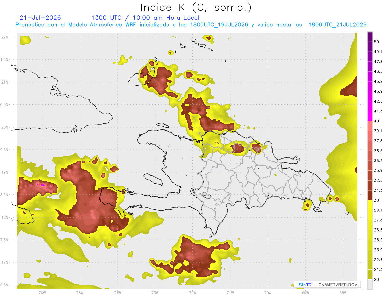The width and height of the screenshot is (385, 297).
Task: Click the colorbar value "32.6"
Action: [x=378, y=181]
